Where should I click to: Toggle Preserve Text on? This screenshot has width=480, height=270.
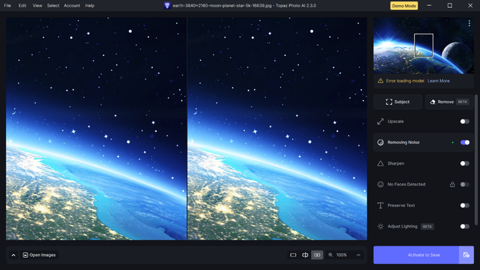point(464,206)
